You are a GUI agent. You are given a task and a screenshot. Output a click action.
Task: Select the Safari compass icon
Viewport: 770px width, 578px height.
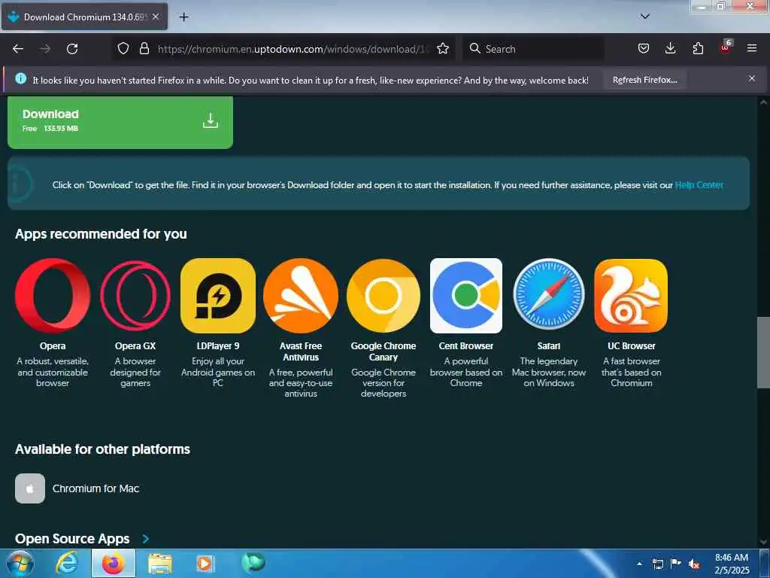[548, 294]
